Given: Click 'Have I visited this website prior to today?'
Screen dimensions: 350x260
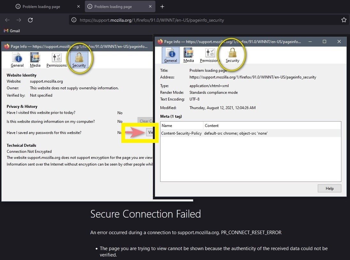Looking at the screenshot, I should pyautogui.click(x=41, y=113).
